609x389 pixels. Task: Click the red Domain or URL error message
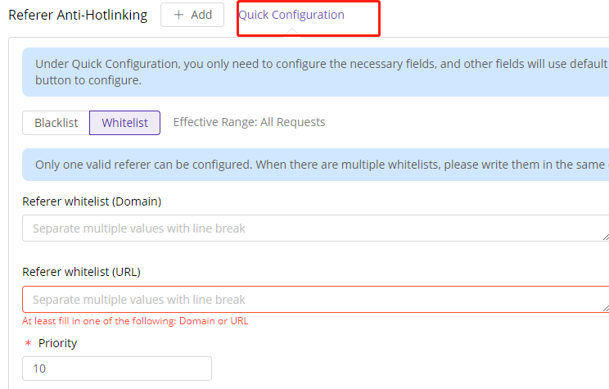135,321
